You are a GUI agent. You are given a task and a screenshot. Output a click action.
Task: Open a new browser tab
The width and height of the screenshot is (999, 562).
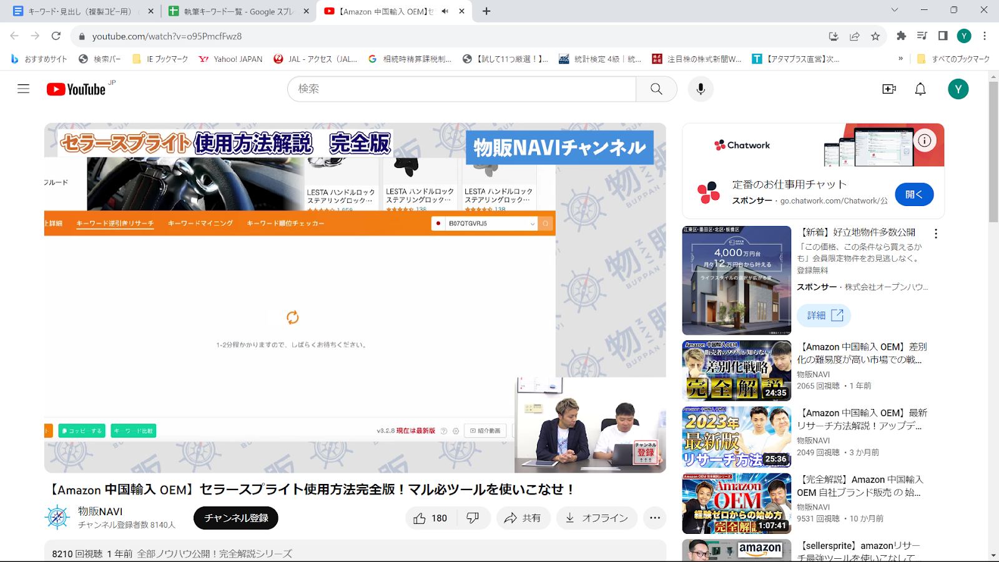coord(486,11)
